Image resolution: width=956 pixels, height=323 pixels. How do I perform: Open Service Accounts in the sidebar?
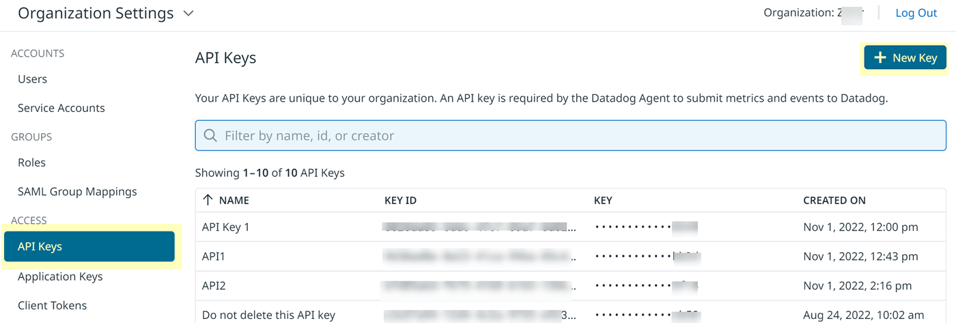(61, 108)
